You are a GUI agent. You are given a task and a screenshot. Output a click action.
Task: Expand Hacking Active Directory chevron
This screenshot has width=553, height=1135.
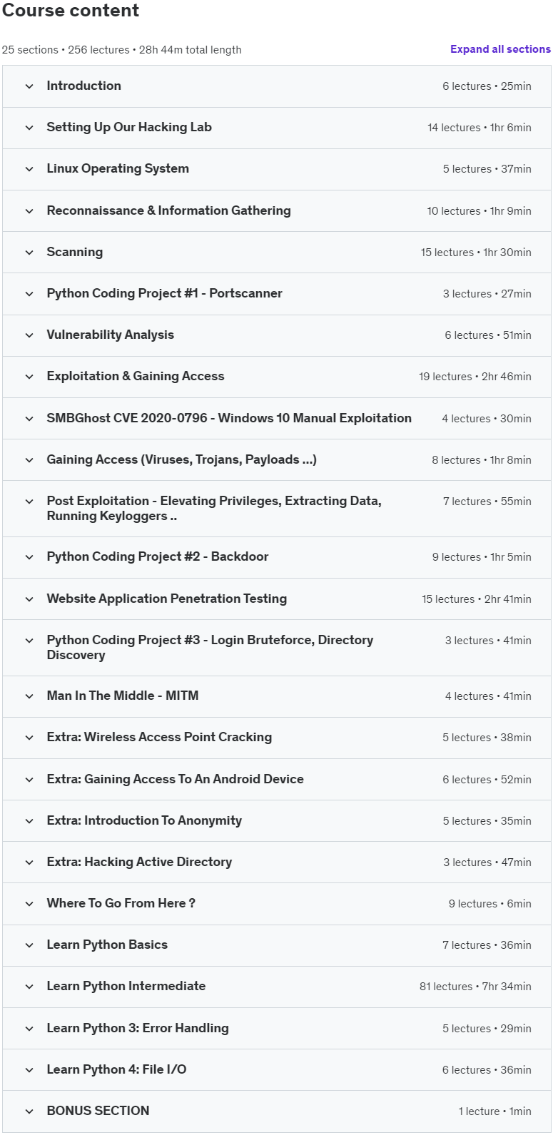[29, 862]
